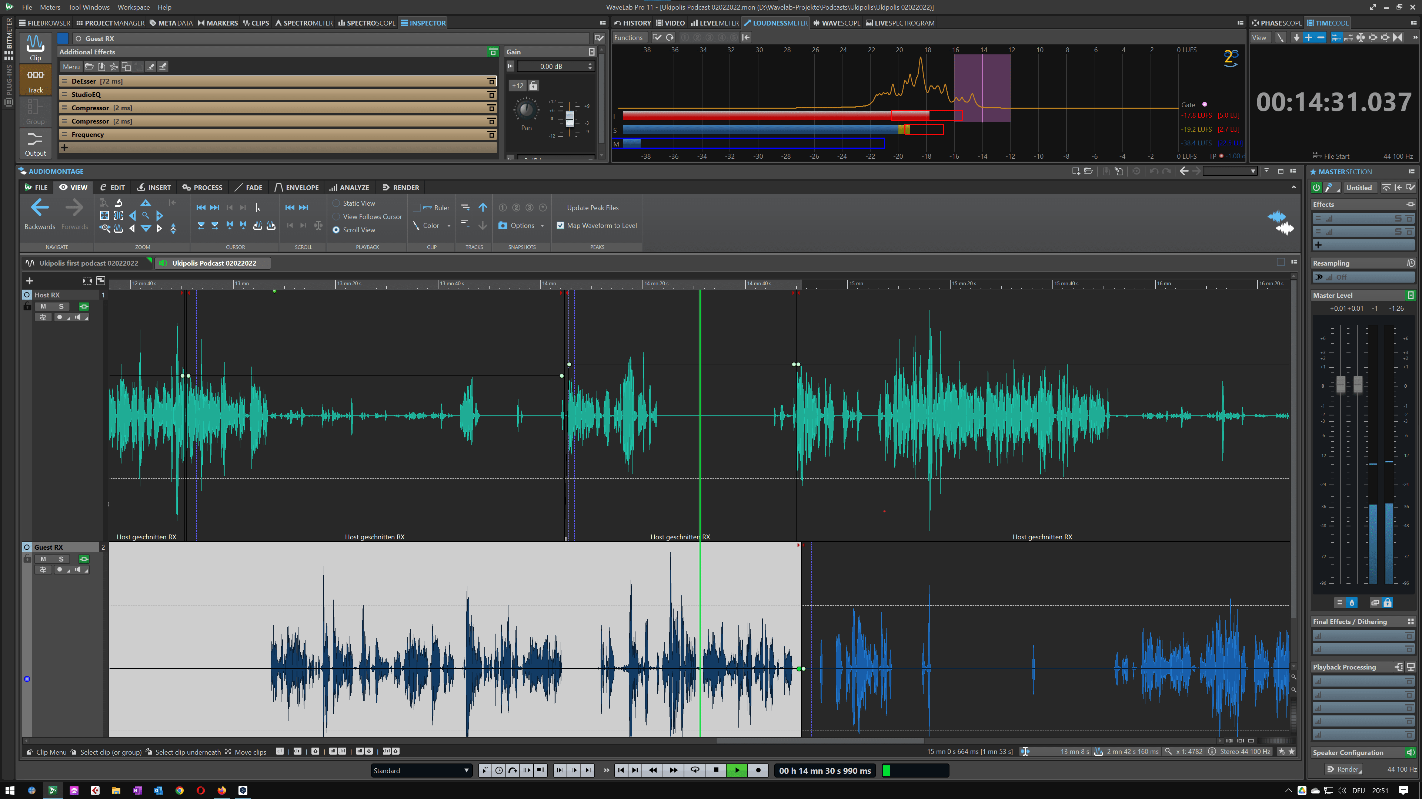Viewport: 1422px width, 799px height.
Task: Click the Play button in transport bar
Action: click(x=737, y=770)
